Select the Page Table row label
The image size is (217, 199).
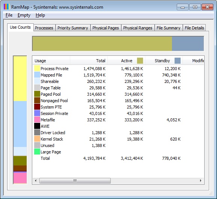51,88
